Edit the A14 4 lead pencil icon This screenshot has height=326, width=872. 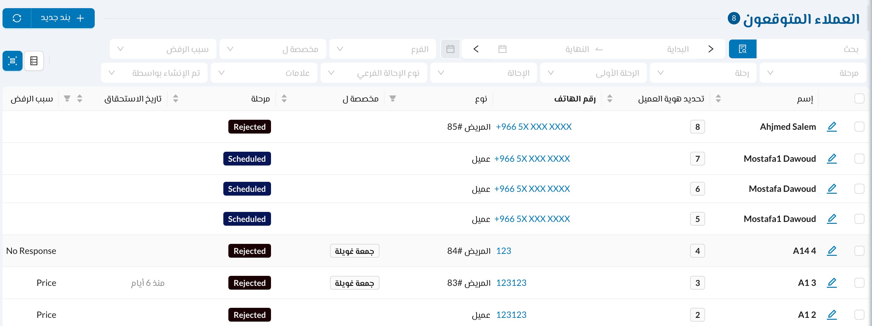coord(832,251)
